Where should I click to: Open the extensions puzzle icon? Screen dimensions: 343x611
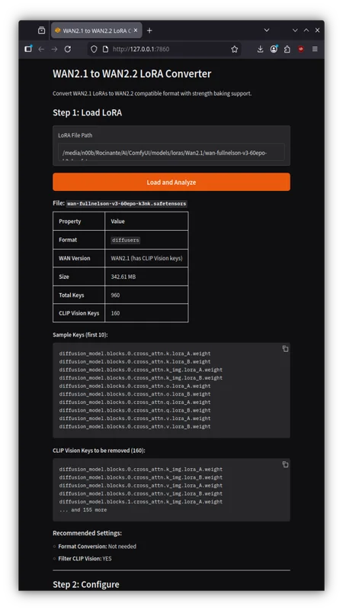[287, 49]
